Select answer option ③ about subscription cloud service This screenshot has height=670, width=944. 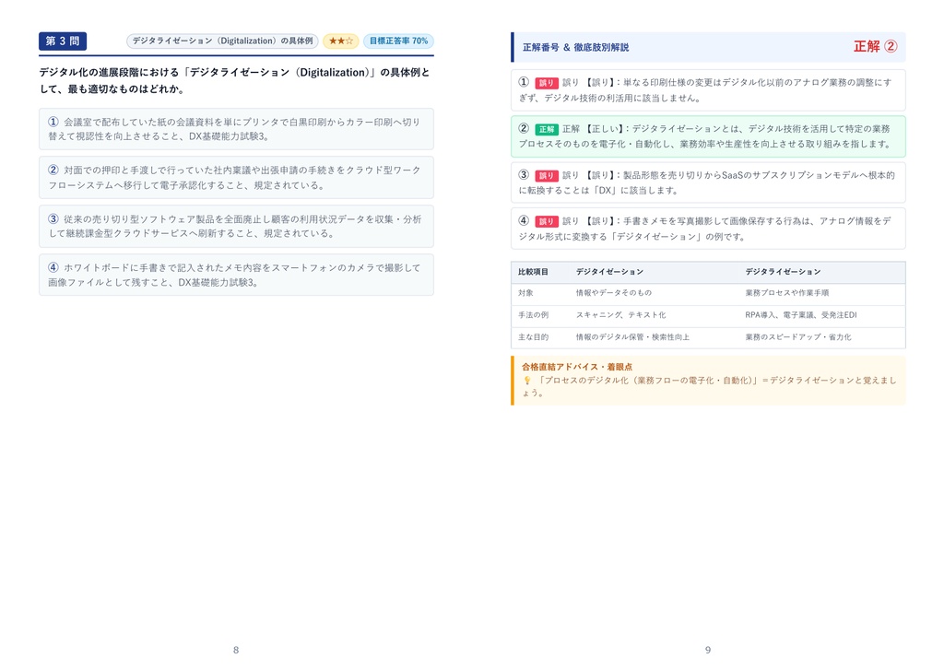[236, 227]
